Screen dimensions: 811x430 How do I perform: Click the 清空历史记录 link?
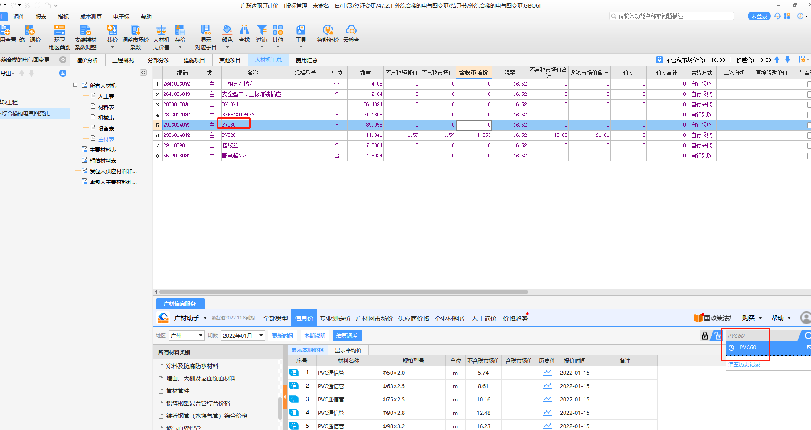[744, 364]
